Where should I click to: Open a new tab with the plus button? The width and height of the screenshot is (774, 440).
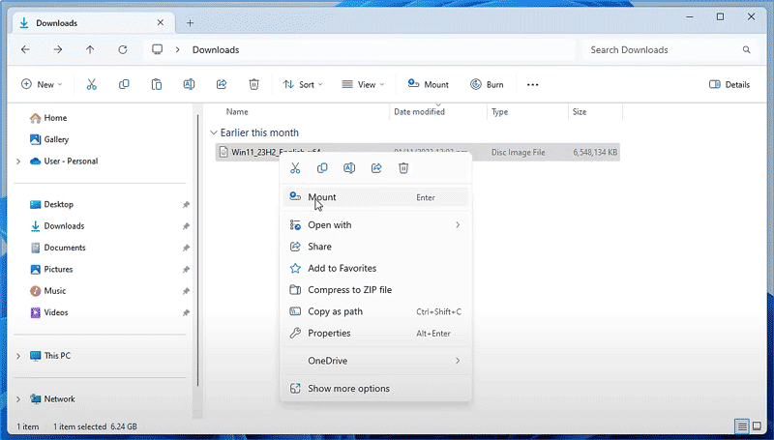[x=190, y=23]
